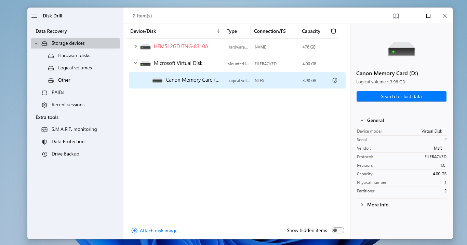Click the plus icon beside Attach disk image

(x=134, y=231)
